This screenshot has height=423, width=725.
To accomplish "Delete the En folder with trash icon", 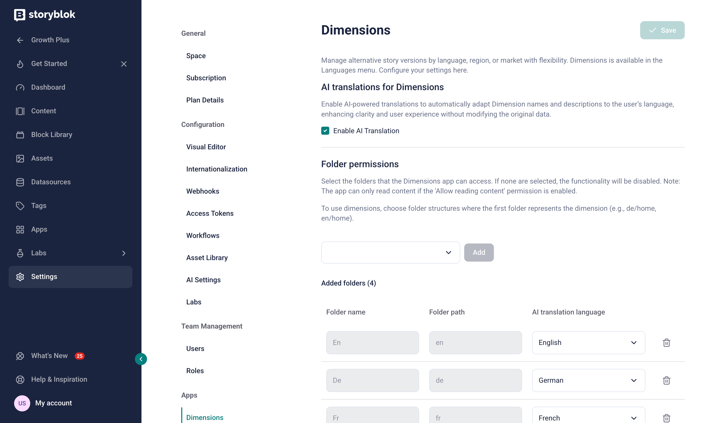I will click(666, 343).
